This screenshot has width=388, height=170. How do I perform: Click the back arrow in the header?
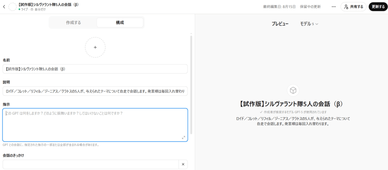4,6
